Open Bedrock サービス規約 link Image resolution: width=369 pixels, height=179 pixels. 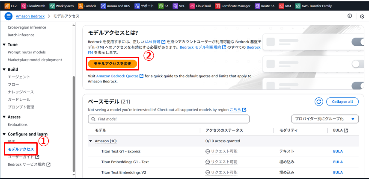pos(29,164)
